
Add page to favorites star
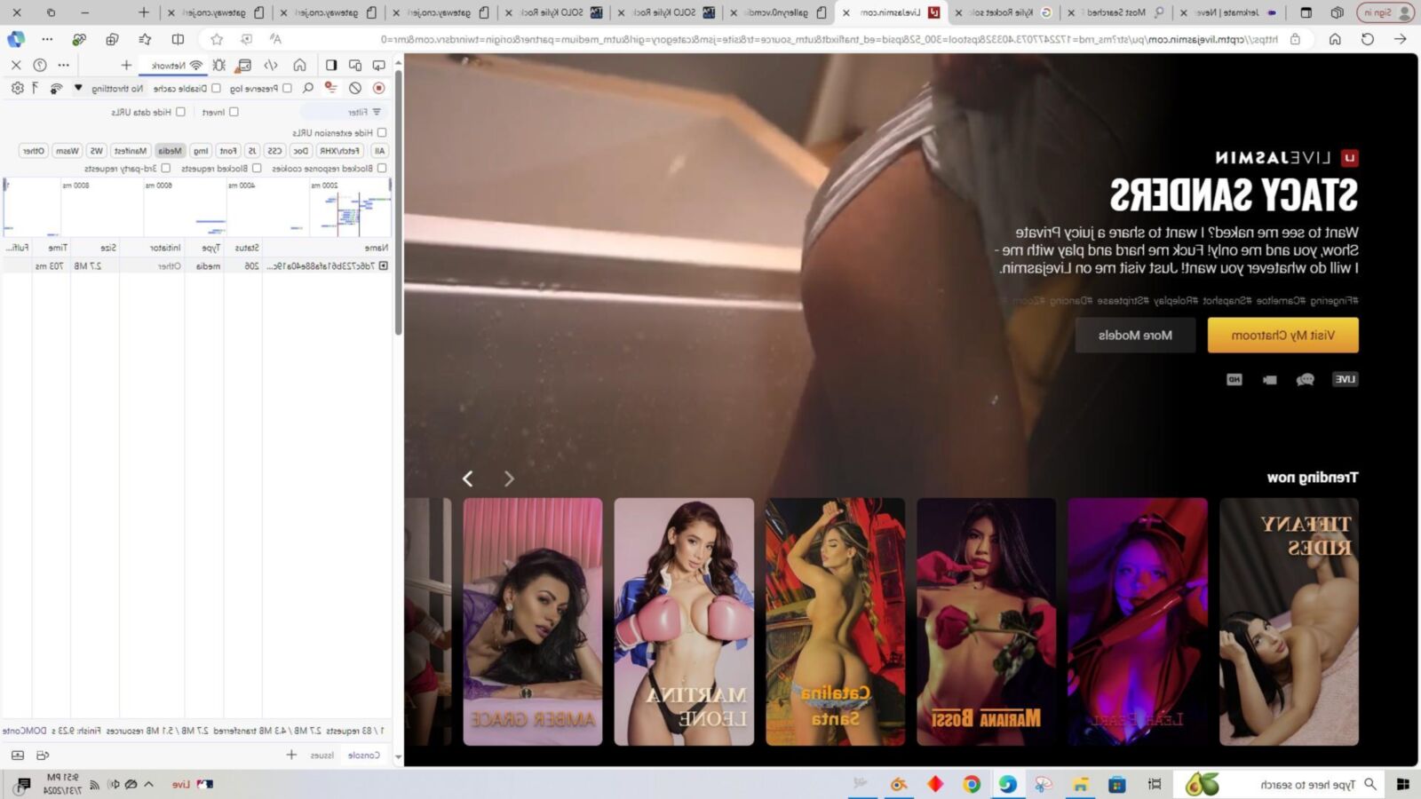click(217, 39)
